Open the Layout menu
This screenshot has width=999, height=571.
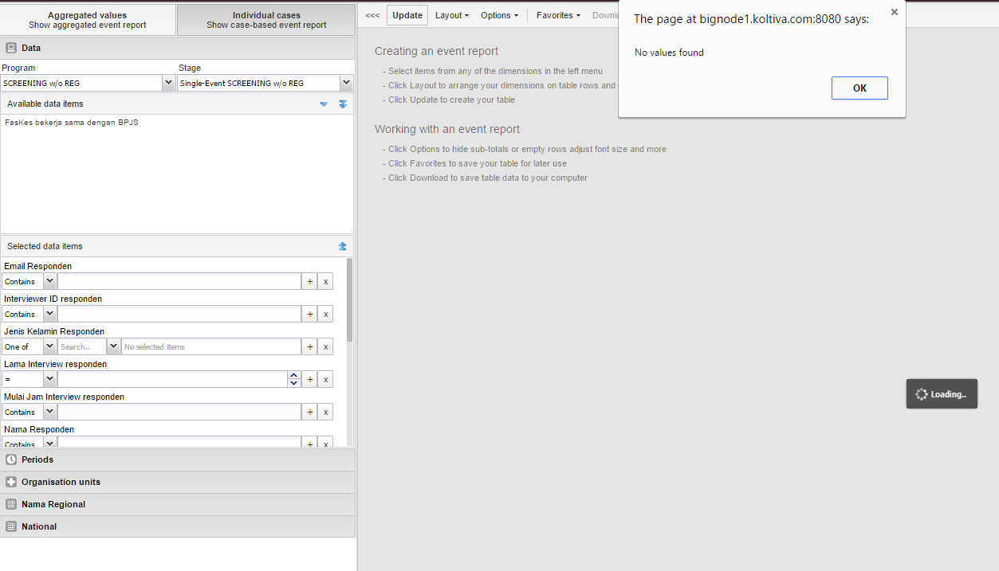[451, 15]
